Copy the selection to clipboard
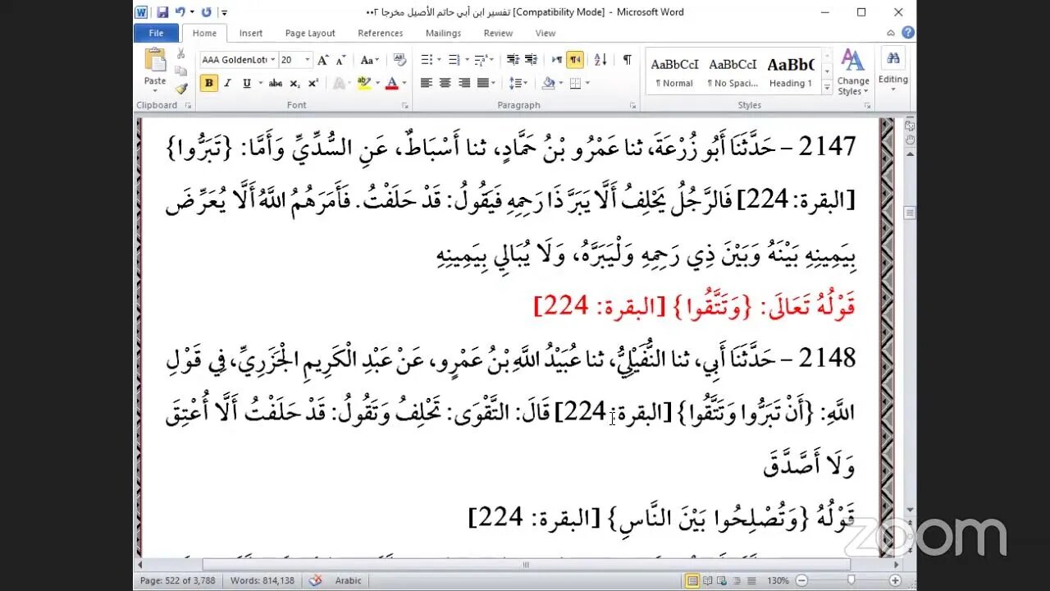The width and height of the screenshot is (1050, 591). (x=180, y=71)
